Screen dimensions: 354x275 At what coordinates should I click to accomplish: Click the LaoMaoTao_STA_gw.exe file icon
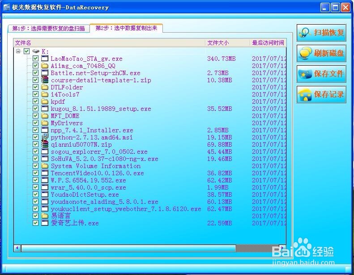point(45,59)
